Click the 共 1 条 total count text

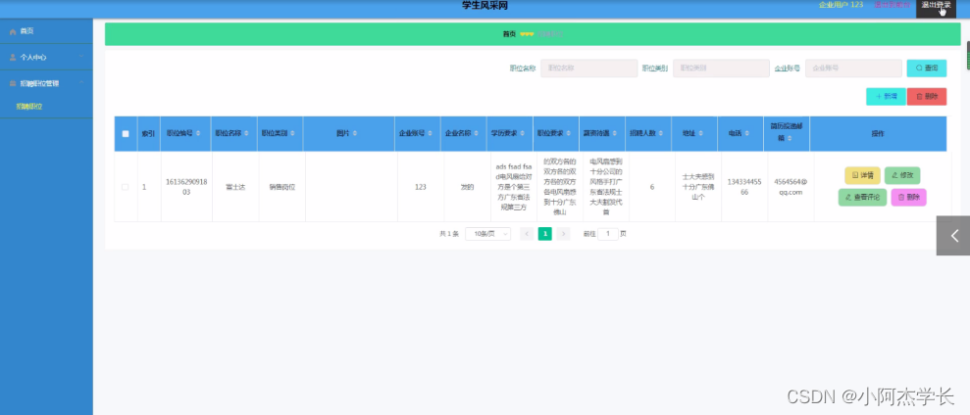[449, 234]
